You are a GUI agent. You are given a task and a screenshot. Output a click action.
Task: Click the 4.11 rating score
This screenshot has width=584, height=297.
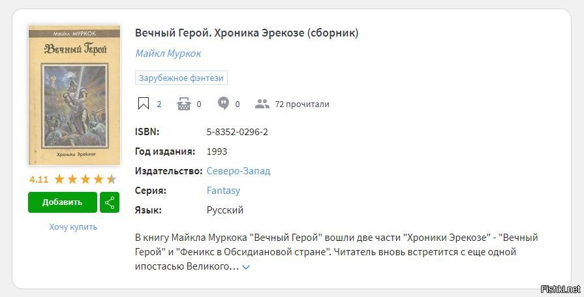(x=38, y=179)
